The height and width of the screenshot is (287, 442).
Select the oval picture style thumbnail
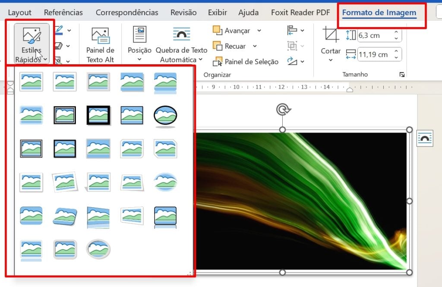click(x=165, y=115)
